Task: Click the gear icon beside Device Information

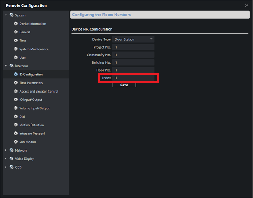Action: coord(16,24)
